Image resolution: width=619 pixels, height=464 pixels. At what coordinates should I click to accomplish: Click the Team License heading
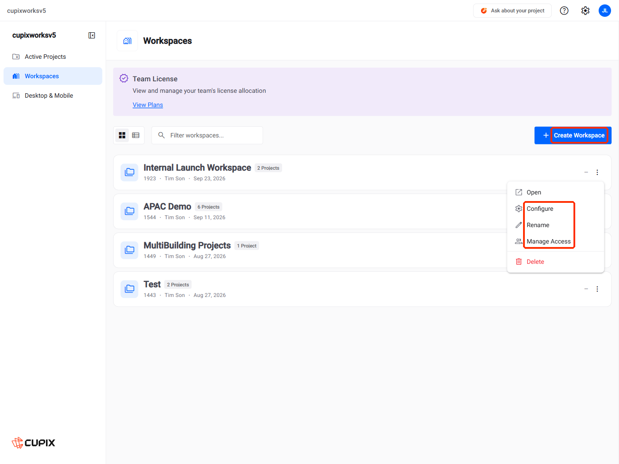tap(155, 79)
